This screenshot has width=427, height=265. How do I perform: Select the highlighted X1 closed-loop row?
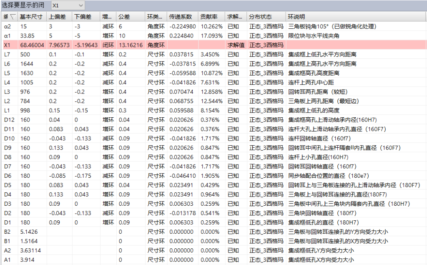coord(125,45)
